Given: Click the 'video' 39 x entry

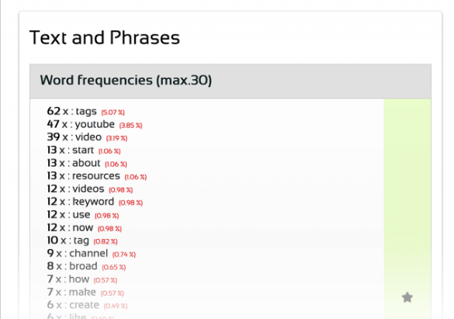Looking at the screenshot, I should (87, 137).
